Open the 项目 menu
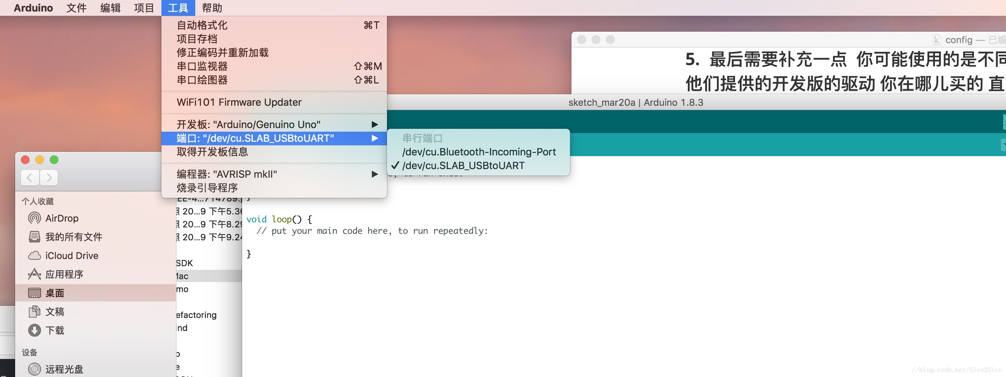 [144, 8]
